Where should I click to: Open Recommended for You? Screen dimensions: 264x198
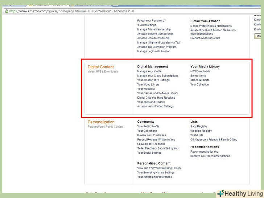(205, 152)
